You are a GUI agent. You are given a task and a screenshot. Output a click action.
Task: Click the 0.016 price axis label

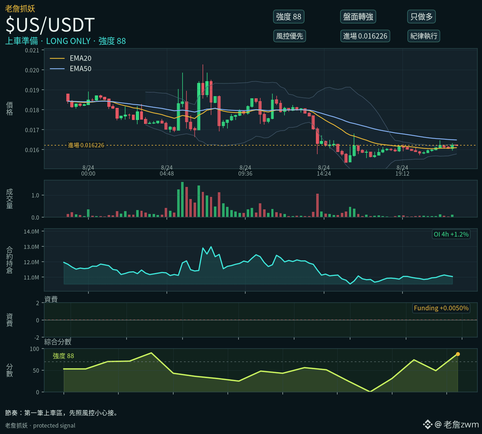click(32, 150)
